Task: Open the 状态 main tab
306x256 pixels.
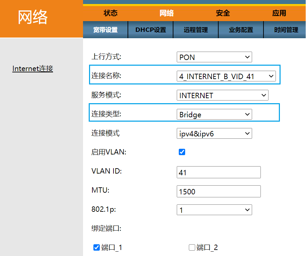Action: [110, 13]
